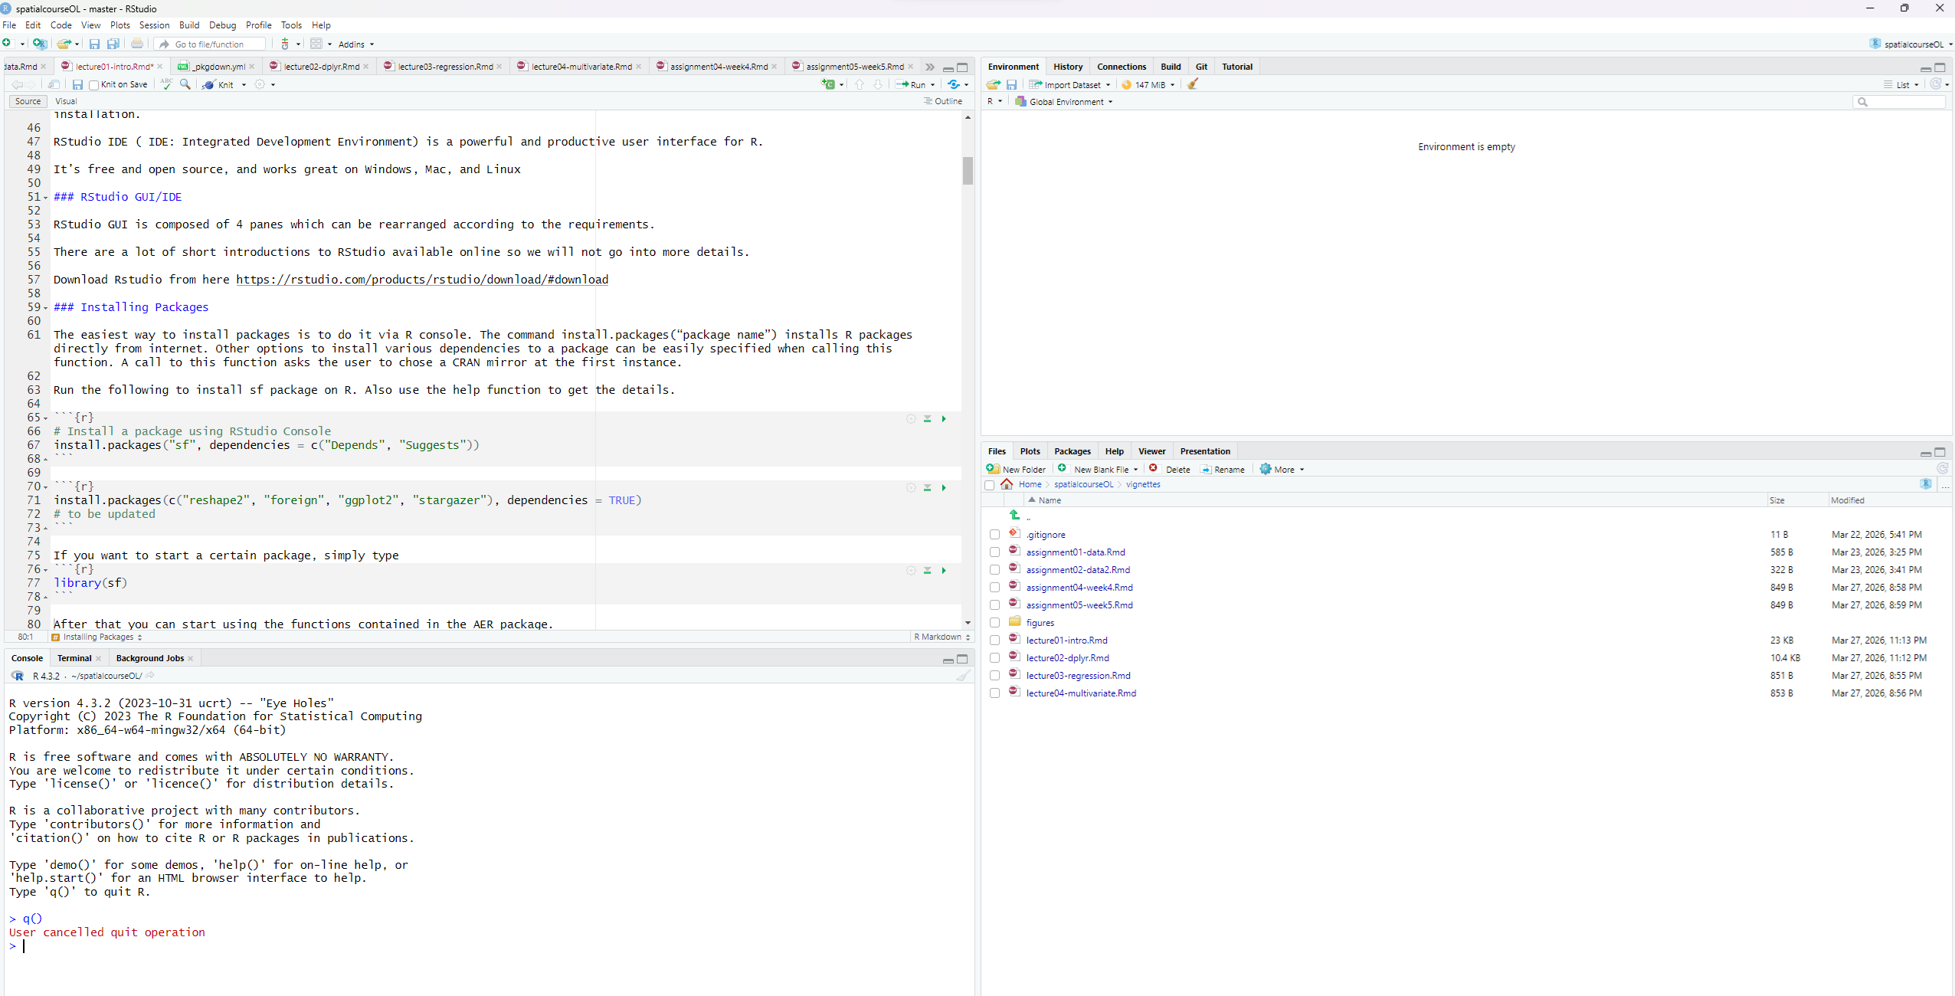Switch to the Git tab
1955x996 pixels.
coord(1201,67)
